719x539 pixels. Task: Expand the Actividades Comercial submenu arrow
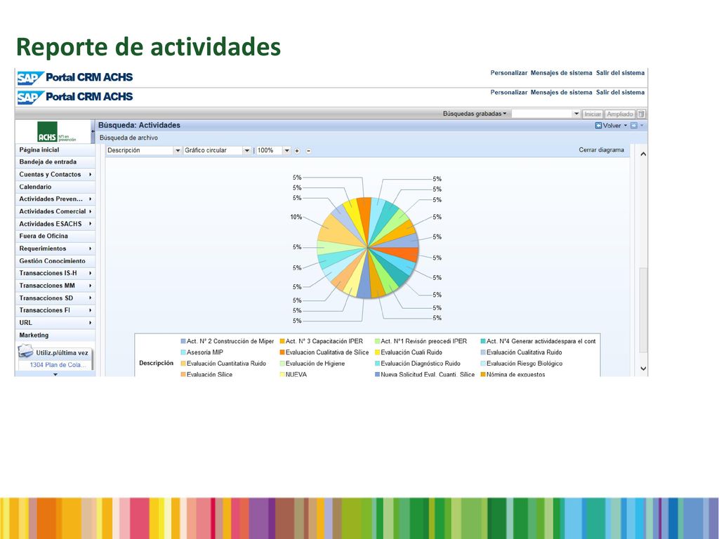91,211
